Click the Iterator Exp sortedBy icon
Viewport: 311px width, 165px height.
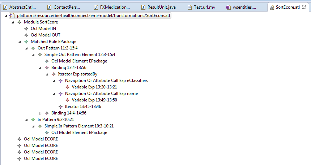click(x=54, y=74)
